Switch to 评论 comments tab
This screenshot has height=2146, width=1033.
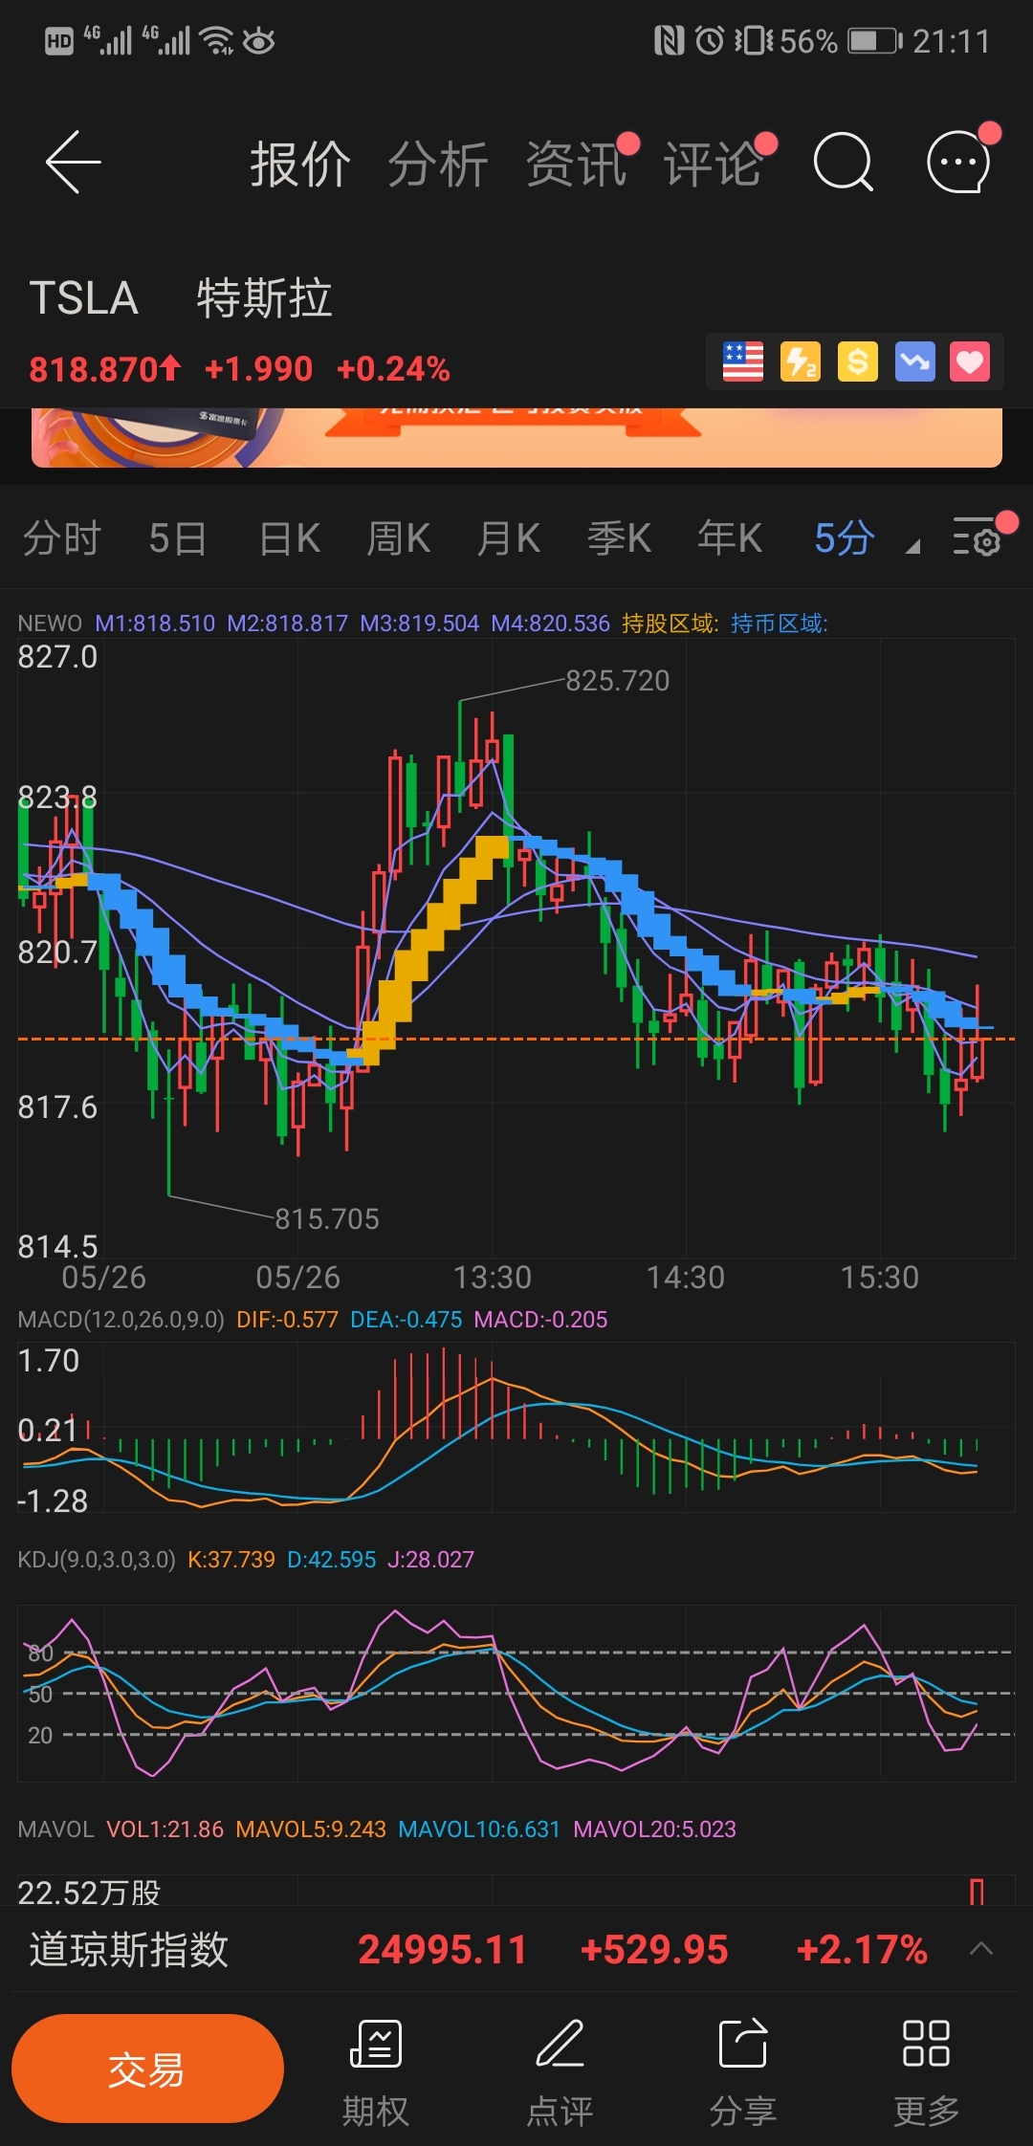(714, 164)
